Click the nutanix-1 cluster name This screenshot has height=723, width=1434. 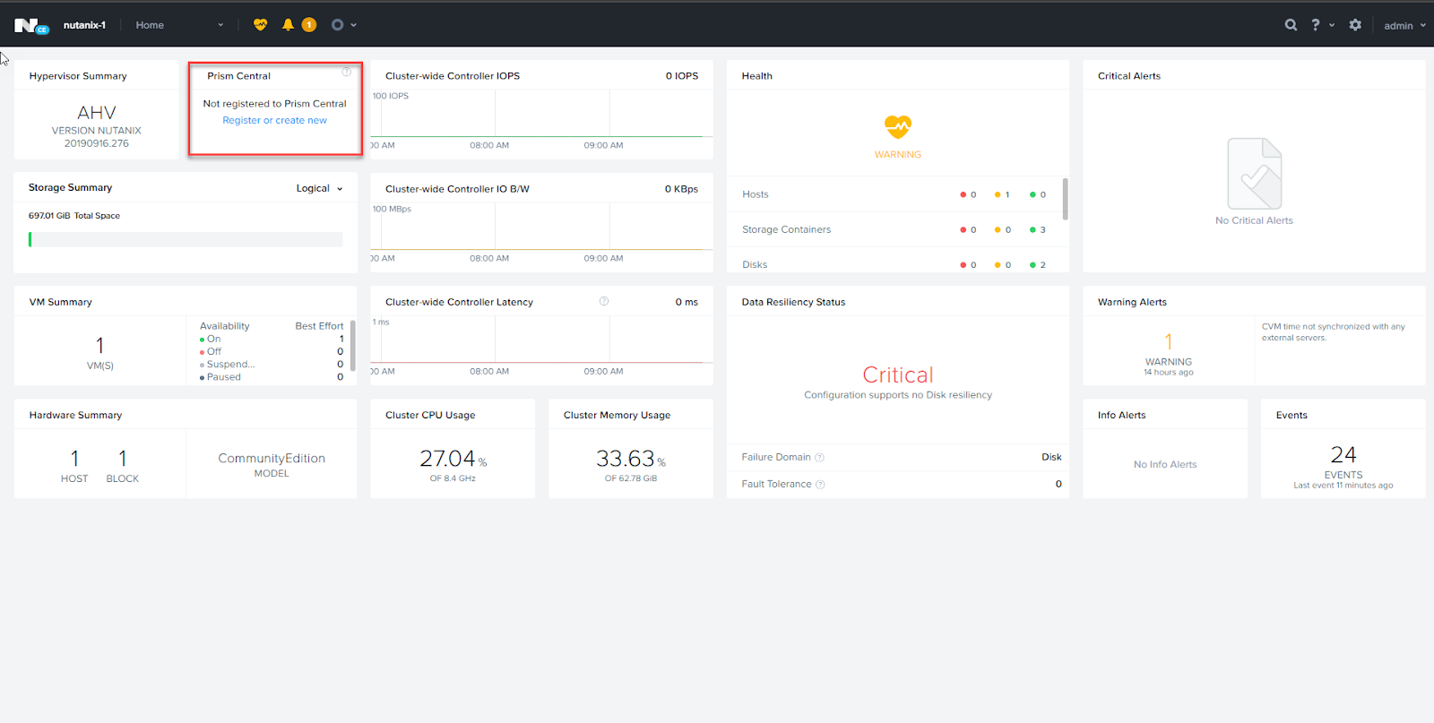pos(84,25)
